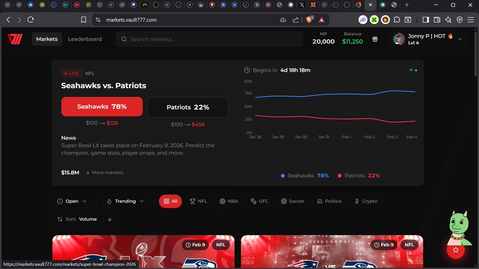
Task: Filter markets by Politics
Action: [329, 201]
